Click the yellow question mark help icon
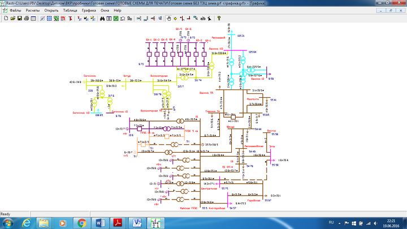This screenshot has height=229, width=407. tap(219, 19)
